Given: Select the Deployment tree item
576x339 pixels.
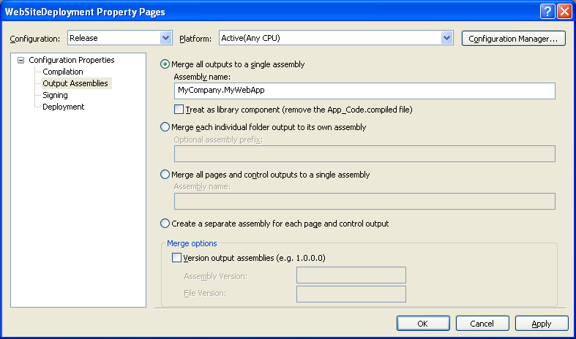Looking at the screenshot, I should point(64,107).
